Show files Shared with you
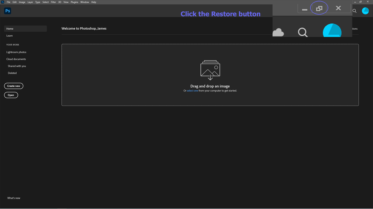373x209 pixels. 17,66
